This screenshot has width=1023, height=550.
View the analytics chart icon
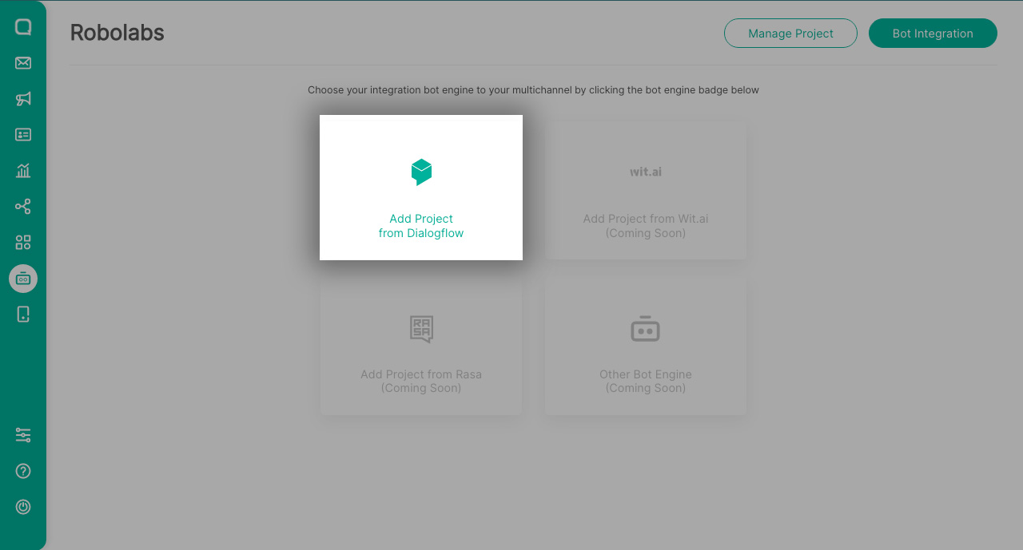click(x=22, y=170)
